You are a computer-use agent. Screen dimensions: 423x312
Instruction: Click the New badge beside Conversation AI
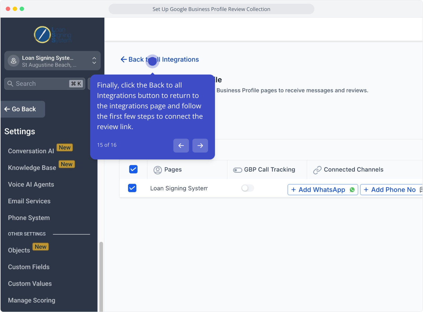pos(65,148)
